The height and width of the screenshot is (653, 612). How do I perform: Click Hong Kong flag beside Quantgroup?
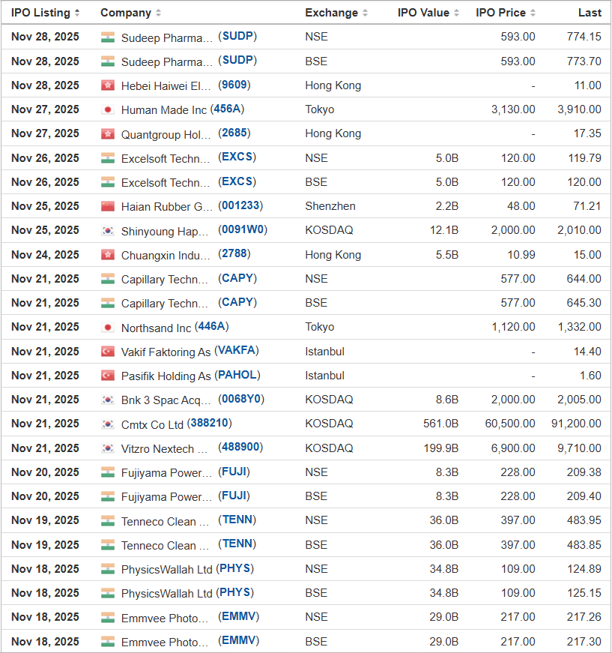pos(108,133)
